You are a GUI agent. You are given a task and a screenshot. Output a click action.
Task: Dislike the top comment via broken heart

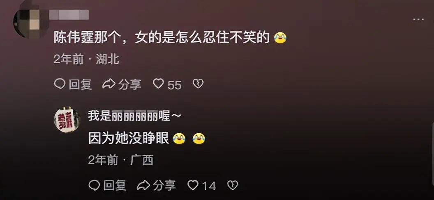198,84
